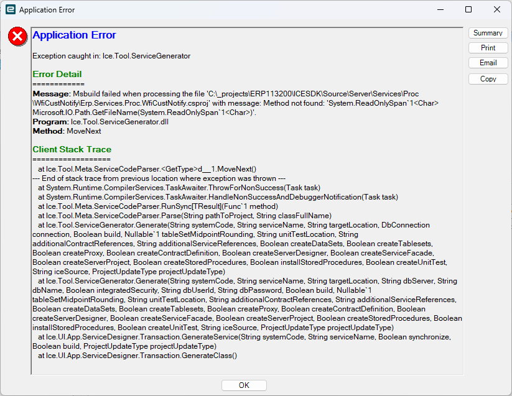Viewport: 512px width, 396px height.
Task: Click the 'Program: Ice.Tool.ServiceGenerator.dll' line
Action: coord(101,122)
